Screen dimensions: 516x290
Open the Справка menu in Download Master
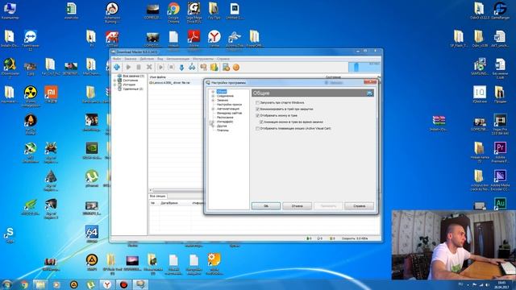pyautogui.click(x=223, y=59)
